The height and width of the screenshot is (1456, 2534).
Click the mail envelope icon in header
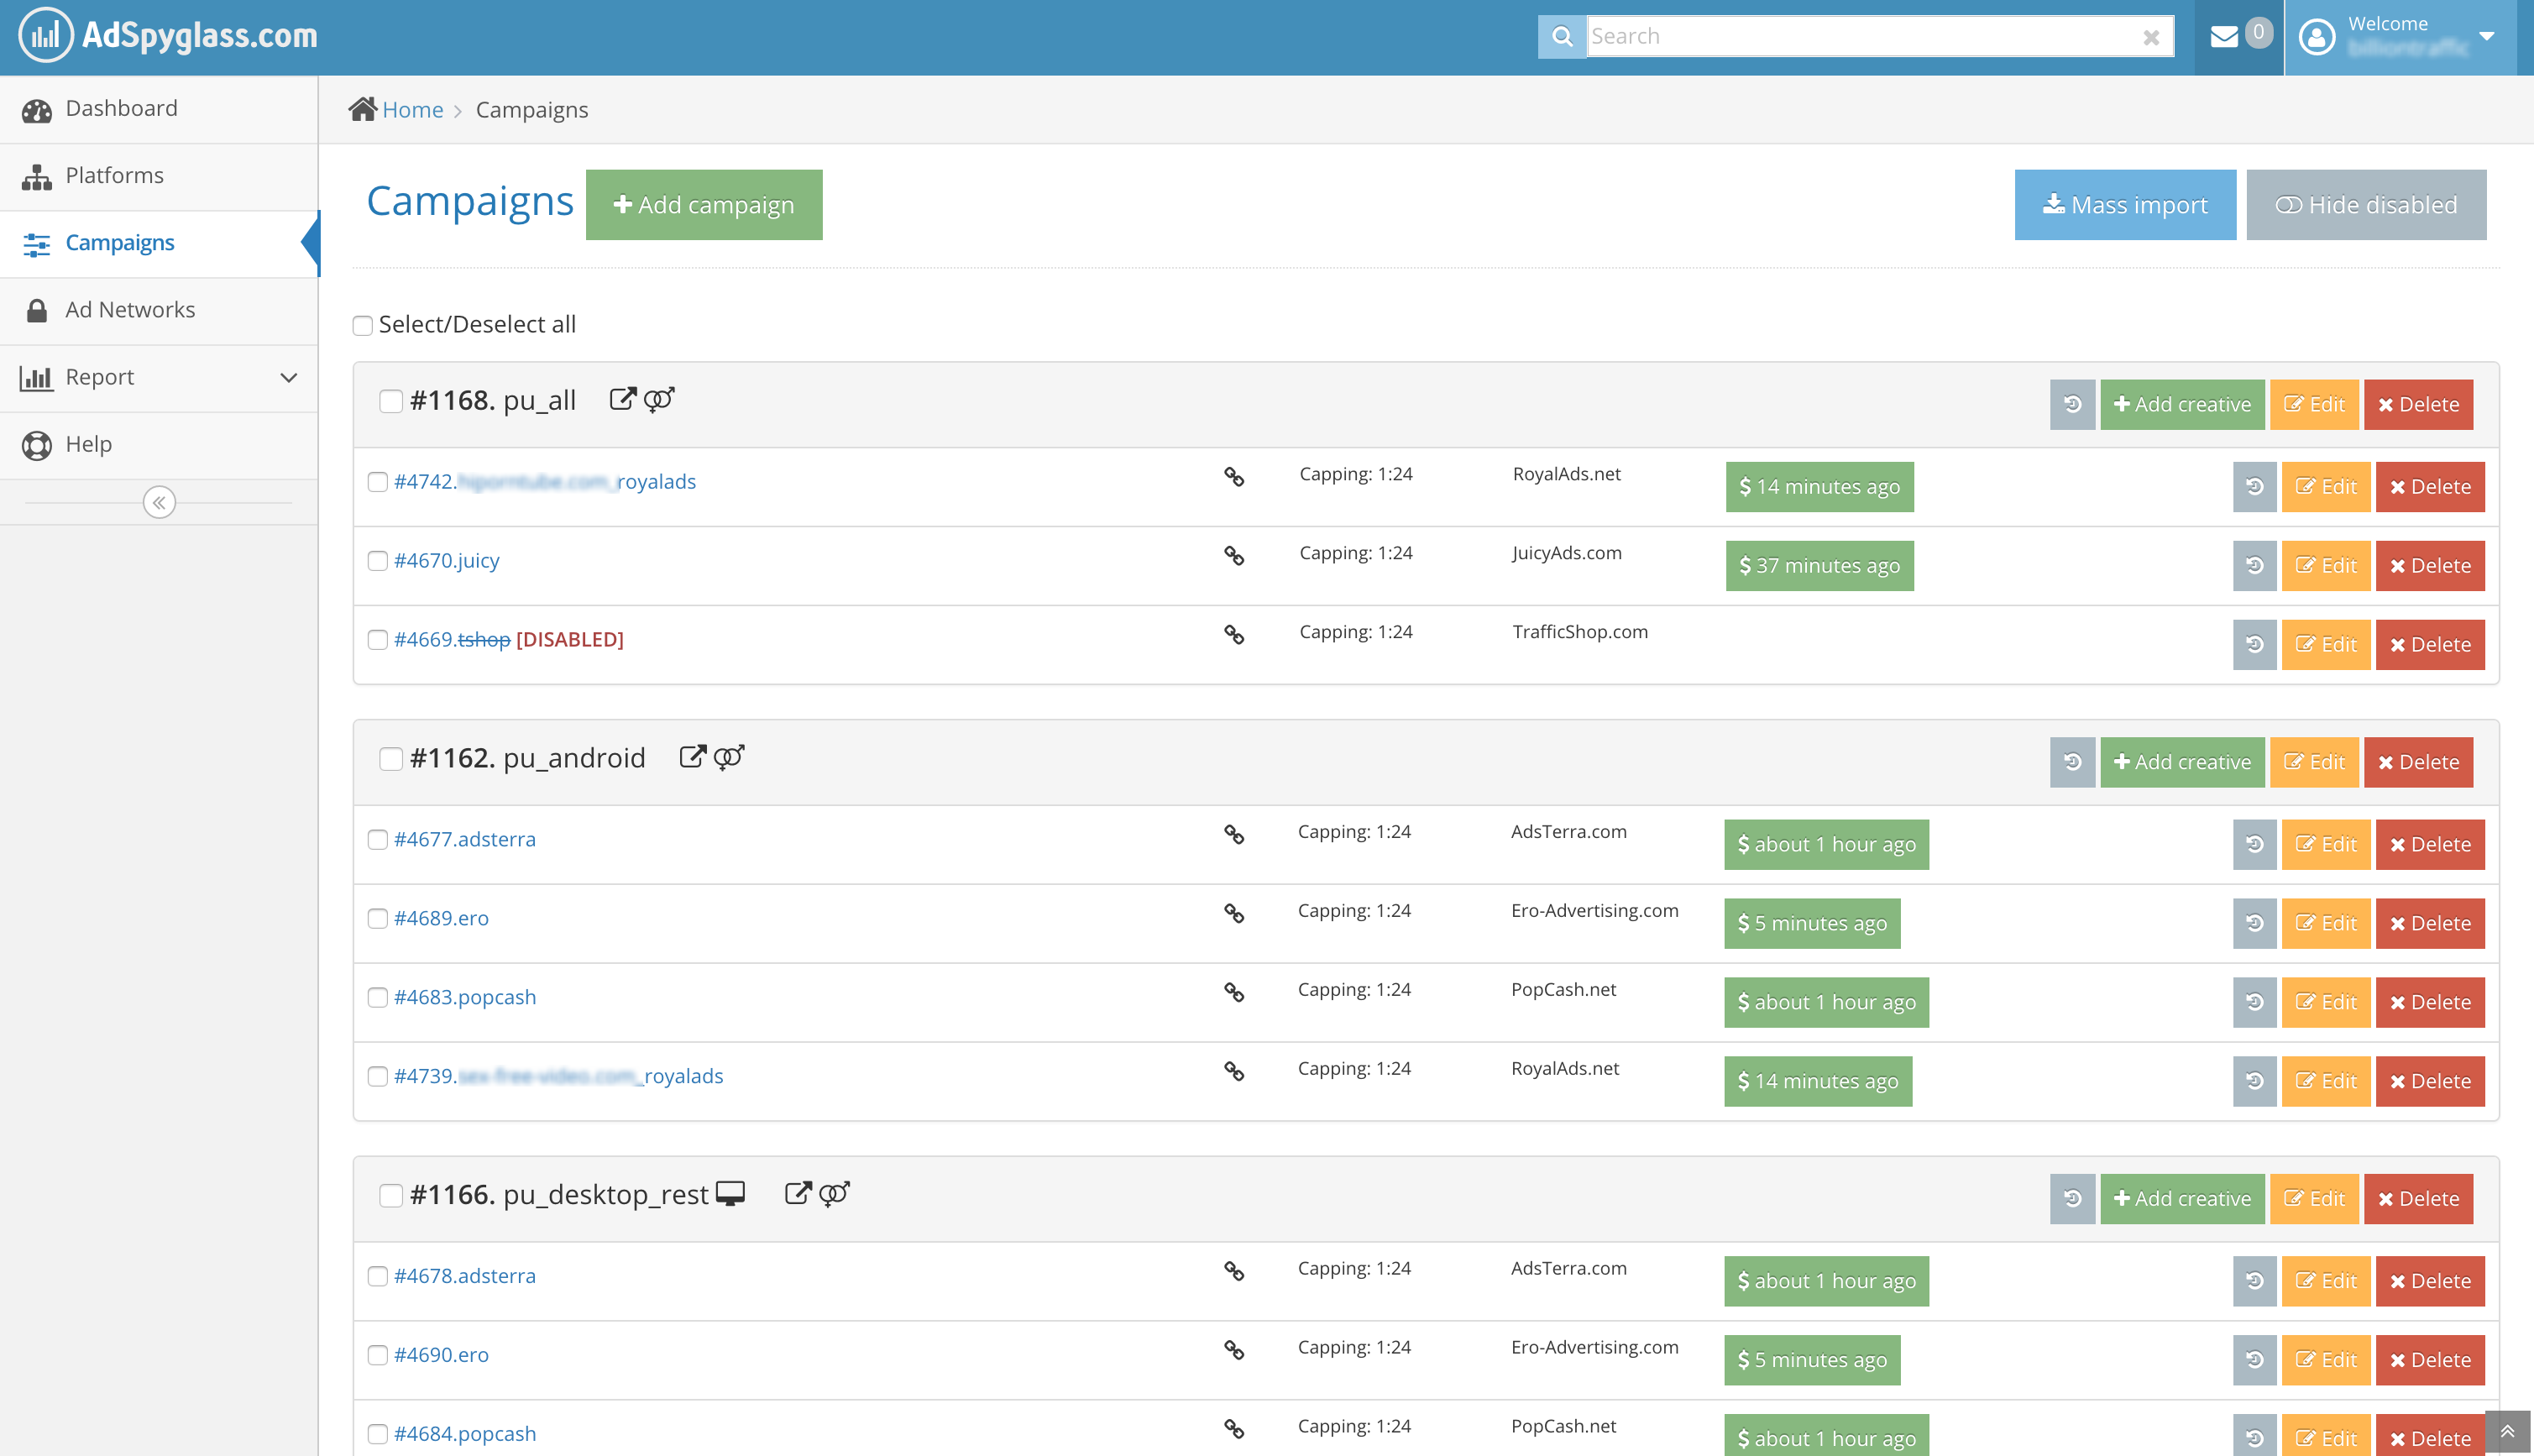point(2223,37)
